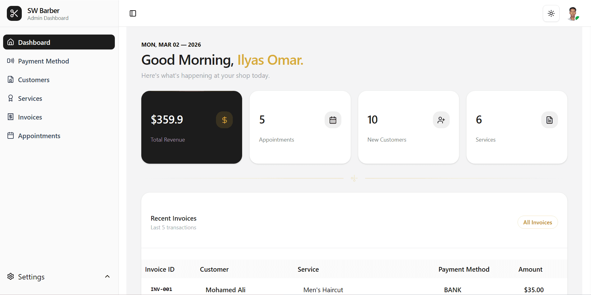Click Last 5 transactions subtitle

click(x=173, y=227)
